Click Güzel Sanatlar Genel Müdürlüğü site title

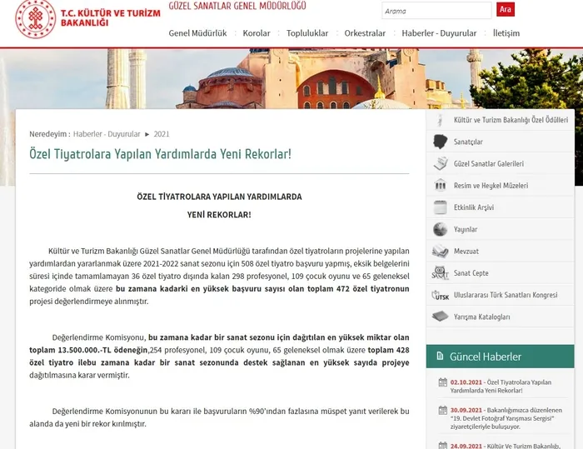coord(237,6)
